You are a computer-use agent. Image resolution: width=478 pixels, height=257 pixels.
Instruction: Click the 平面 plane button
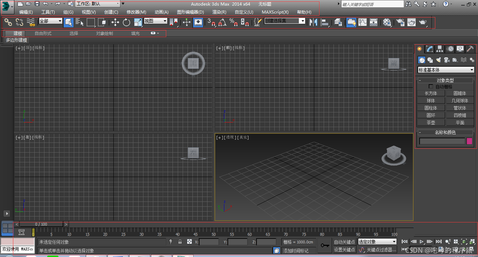click(x=460, y=123)
